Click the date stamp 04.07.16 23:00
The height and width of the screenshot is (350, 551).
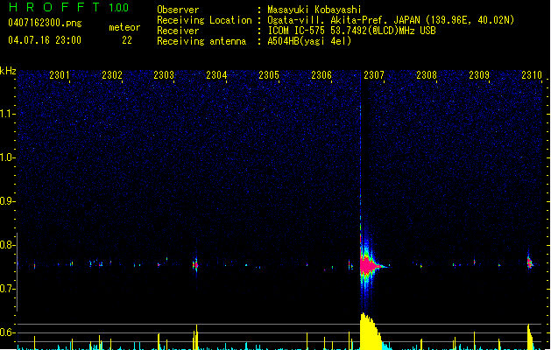(45, 40)
